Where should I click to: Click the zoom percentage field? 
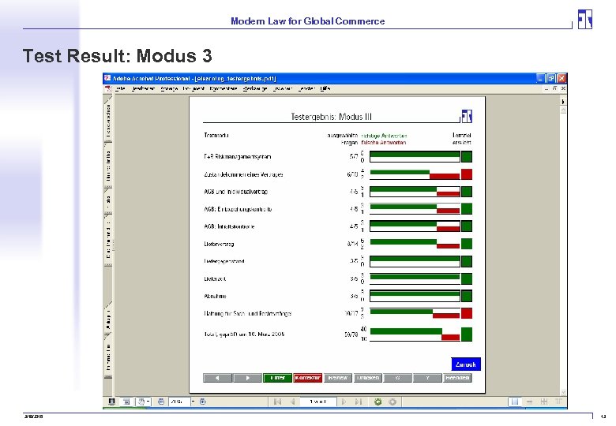click(x=179, y=402)
